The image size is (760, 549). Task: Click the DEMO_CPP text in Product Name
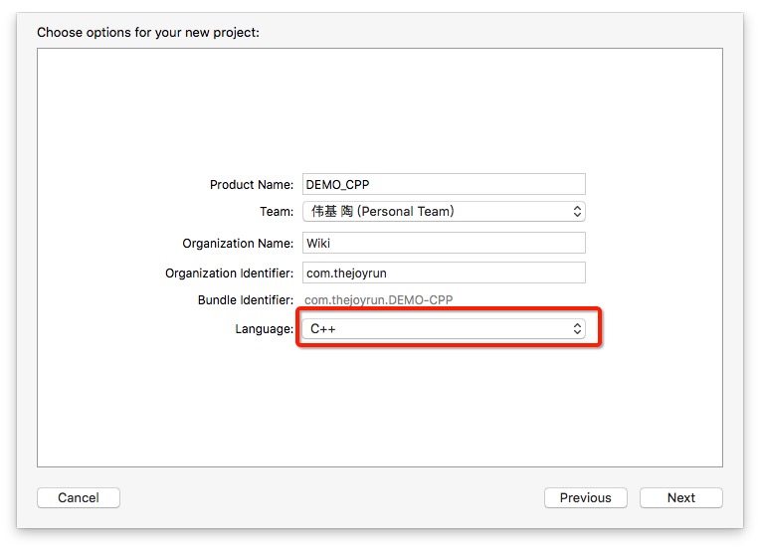pyautogui.click(x=337, y=184)
